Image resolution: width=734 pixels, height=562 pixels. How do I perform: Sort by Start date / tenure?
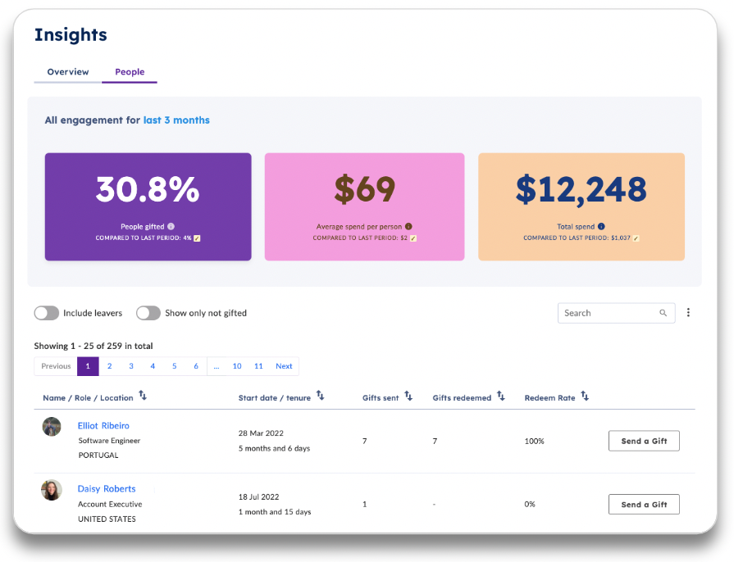[320, 396]
